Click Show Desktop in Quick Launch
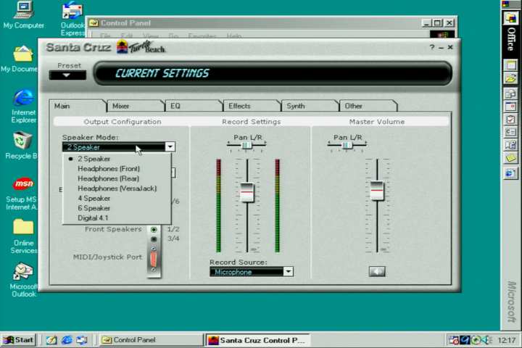This screenshot has height=348, width=522. pyautogui.click(x=51, y=340)
